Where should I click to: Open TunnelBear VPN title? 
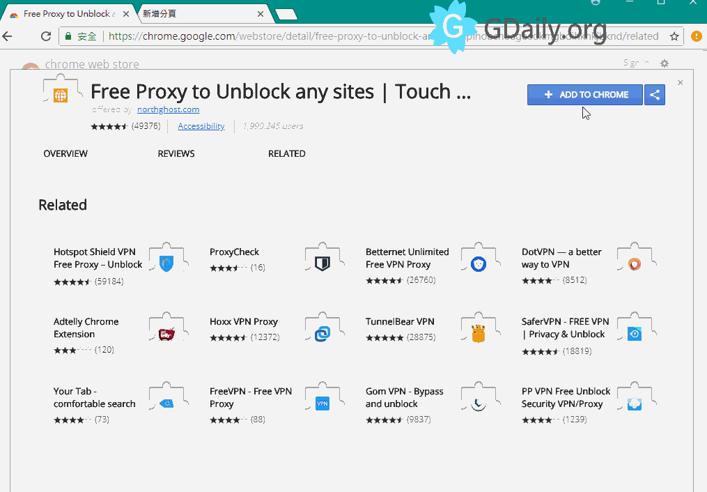point(400,322)
